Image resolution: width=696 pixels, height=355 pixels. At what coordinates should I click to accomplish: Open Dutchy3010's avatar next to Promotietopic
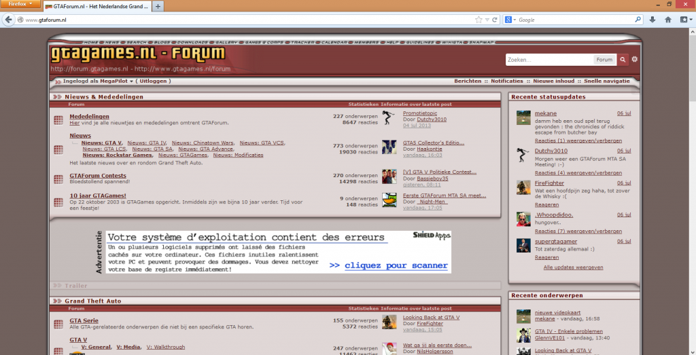pos(389,117)
